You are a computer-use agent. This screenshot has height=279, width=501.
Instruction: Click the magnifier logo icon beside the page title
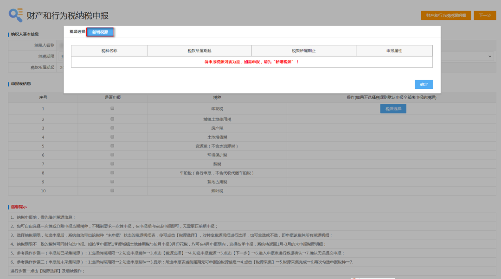point(15,15)
